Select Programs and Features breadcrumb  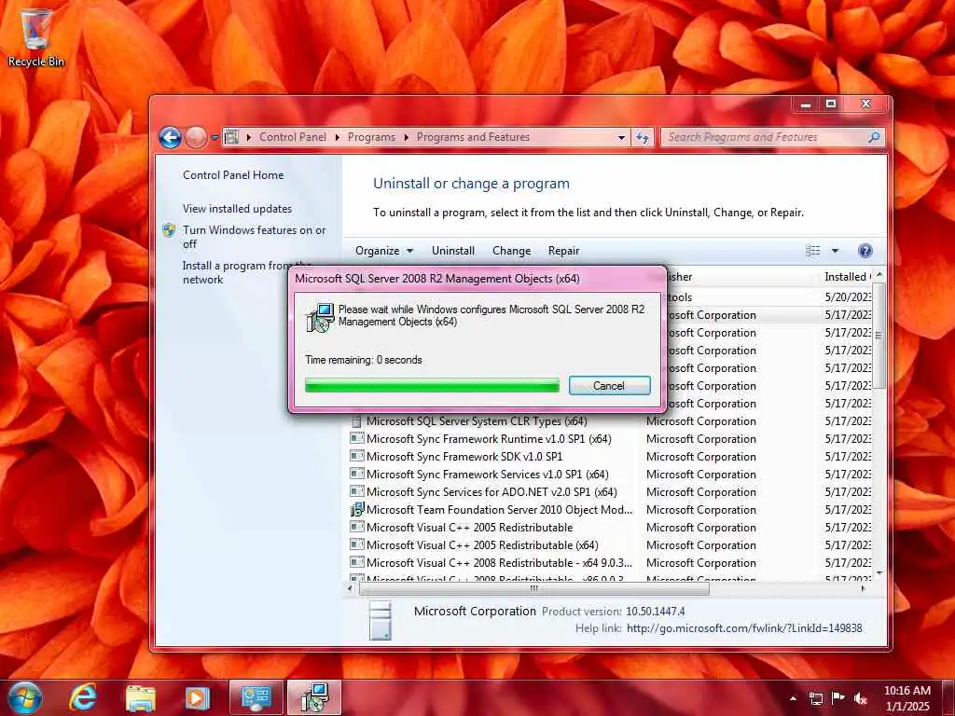(473, 138)
